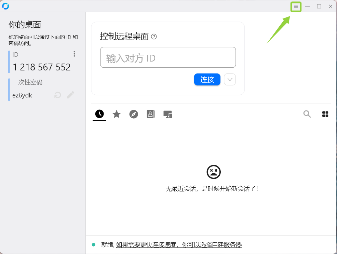Refresh the one-time password
The height and width of the screenshot is (254, 337).
click(x=58, y=95)
